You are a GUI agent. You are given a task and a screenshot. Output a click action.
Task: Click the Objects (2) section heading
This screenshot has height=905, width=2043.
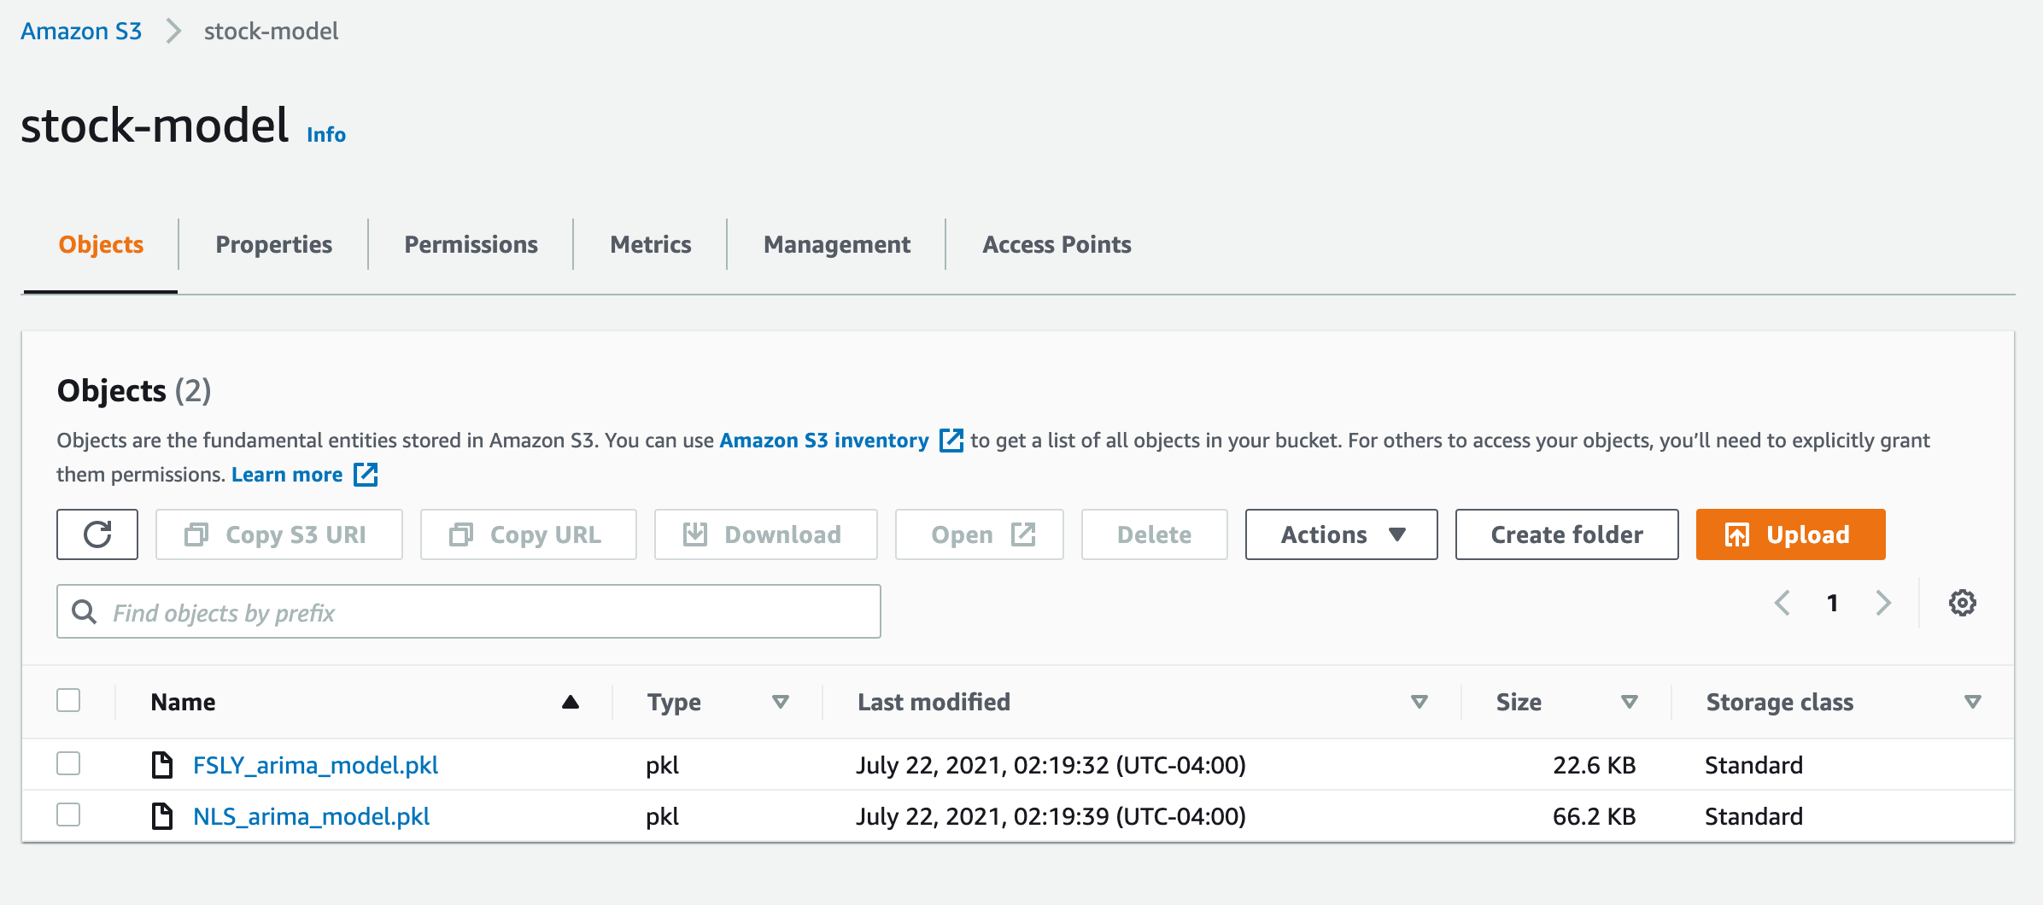tap(134, 391)
